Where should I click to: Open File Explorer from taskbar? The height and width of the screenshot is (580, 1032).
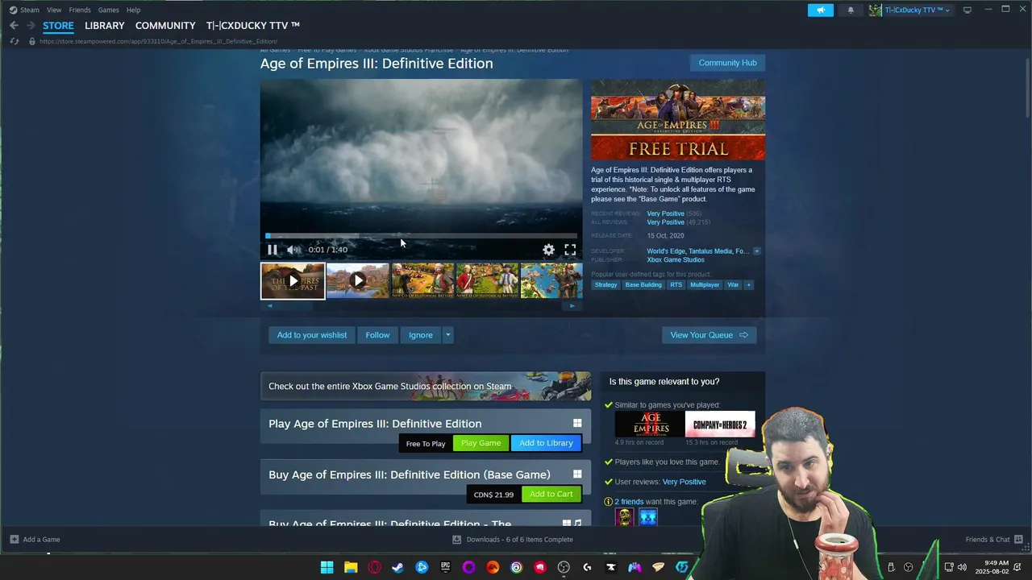click(351, 567)
